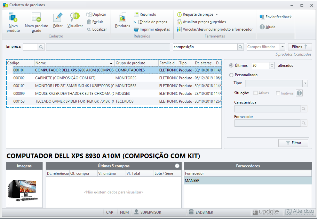
Task: Click Característica search magnifier icon
Action: (304, 109)
